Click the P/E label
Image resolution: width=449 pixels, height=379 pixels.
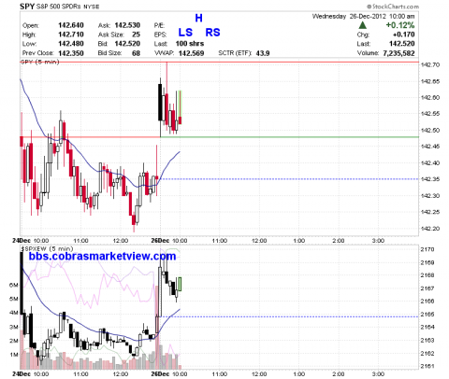(159, 25)
